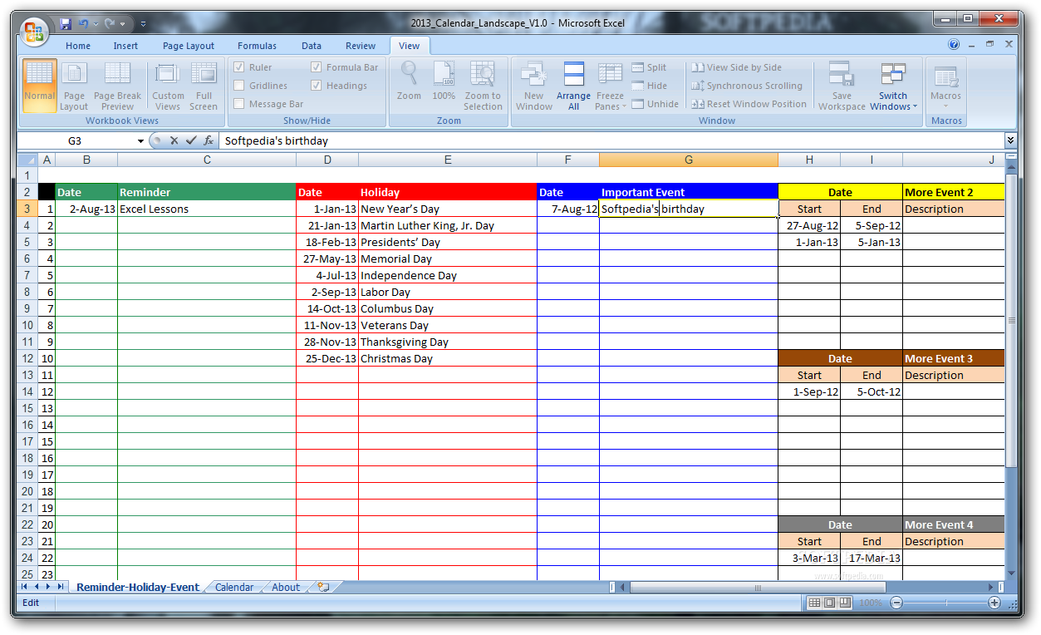
Task: Select the Reminder-Holiday-Event sheet tab
Action: (138, 587)
